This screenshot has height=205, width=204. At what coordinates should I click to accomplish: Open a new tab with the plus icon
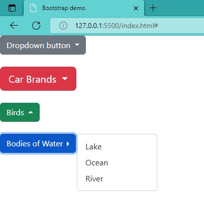point(153,8)
